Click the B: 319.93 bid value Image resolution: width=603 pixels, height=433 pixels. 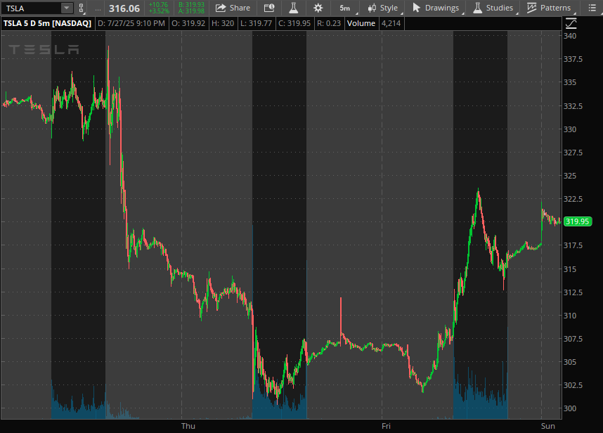[x=191, y=5]
